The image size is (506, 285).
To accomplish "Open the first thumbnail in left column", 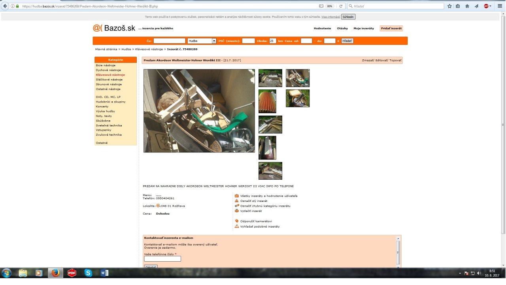I will 270,78.
